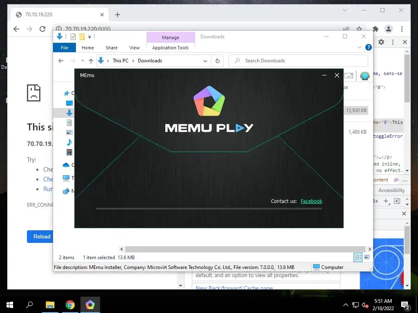The height and width of the screenshot is (313, 418).
Task: Toggle the DevTools computed styles sidebar icon
Action: 397,201
